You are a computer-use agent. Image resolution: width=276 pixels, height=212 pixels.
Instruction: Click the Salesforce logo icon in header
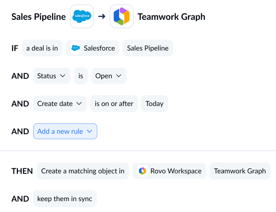click(82, 16)
